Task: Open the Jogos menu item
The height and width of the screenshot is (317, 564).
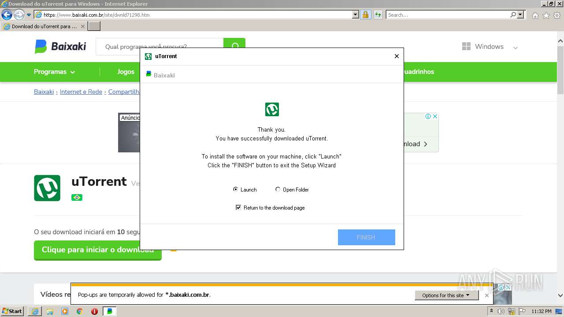Action: [x=126, y=72]
